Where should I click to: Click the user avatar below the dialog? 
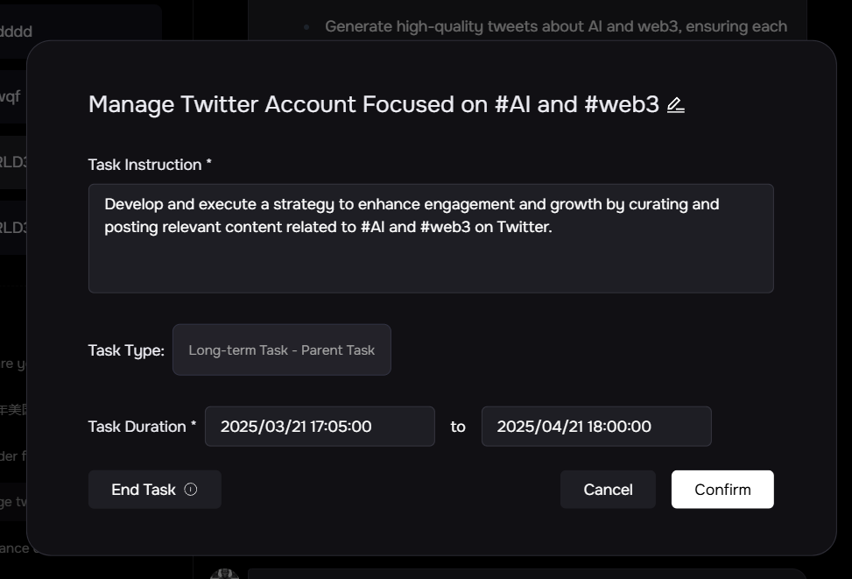pos(224,574)
